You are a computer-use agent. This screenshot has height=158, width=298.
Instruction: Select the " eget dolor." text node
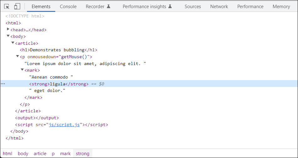[47, 90]
